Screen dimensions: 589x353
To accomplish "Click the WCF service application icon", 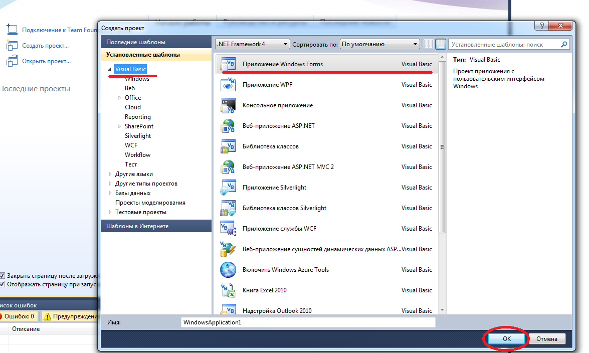I will tap(228, 229).
